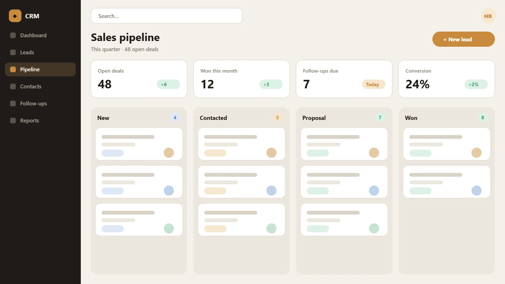Navigate to Follow-ups
The width and height of the screenshot is (505, 284).
(x=40, y=104)
